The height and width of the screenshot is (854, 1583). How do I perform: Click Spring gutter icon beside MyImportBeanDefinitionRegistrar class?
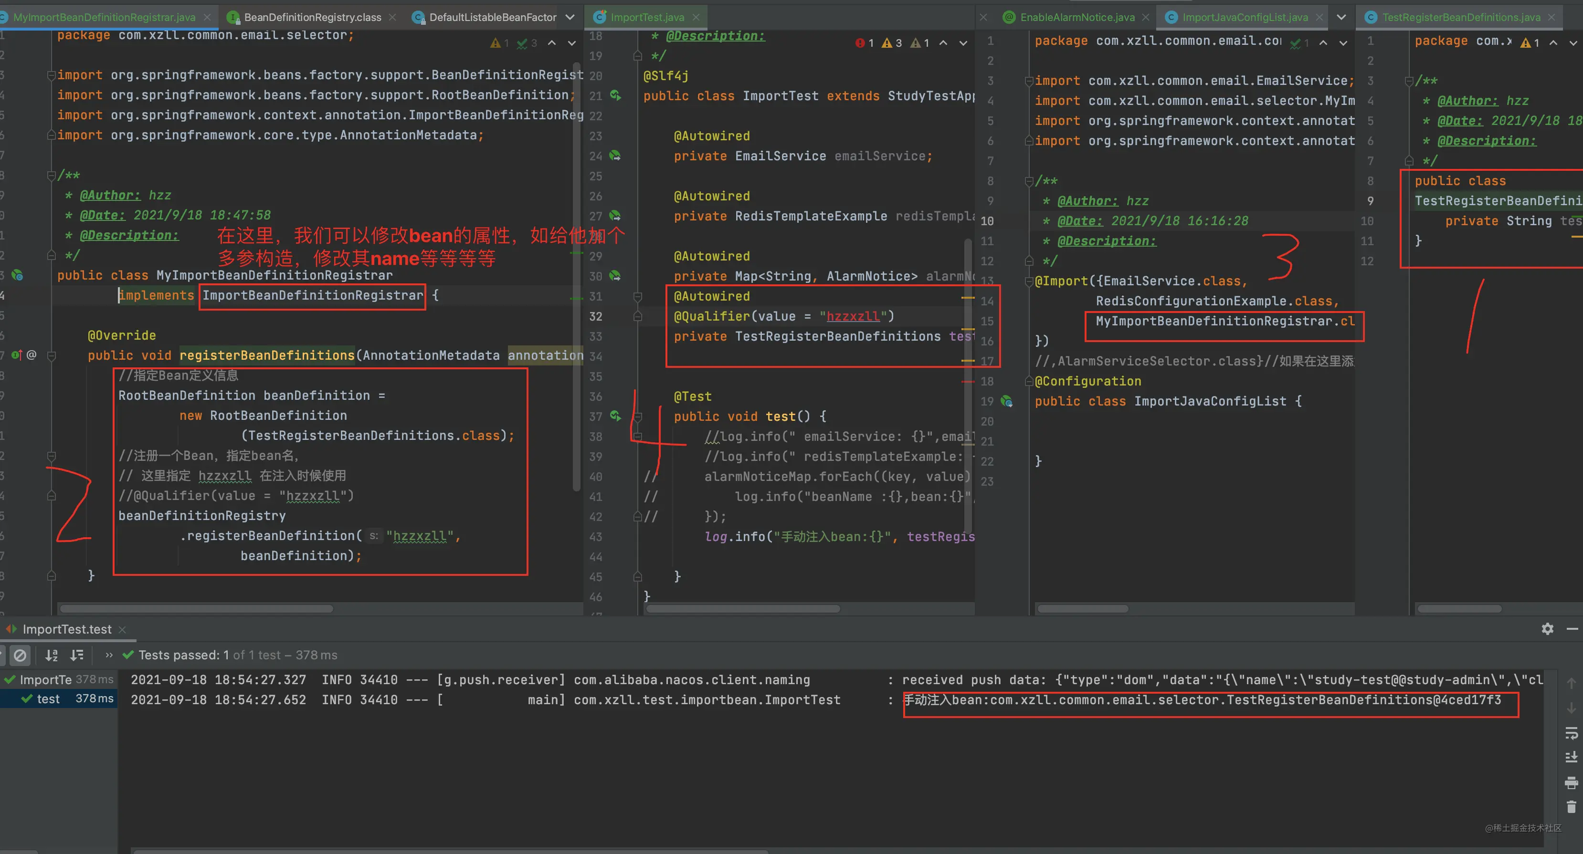pos(17,275)
